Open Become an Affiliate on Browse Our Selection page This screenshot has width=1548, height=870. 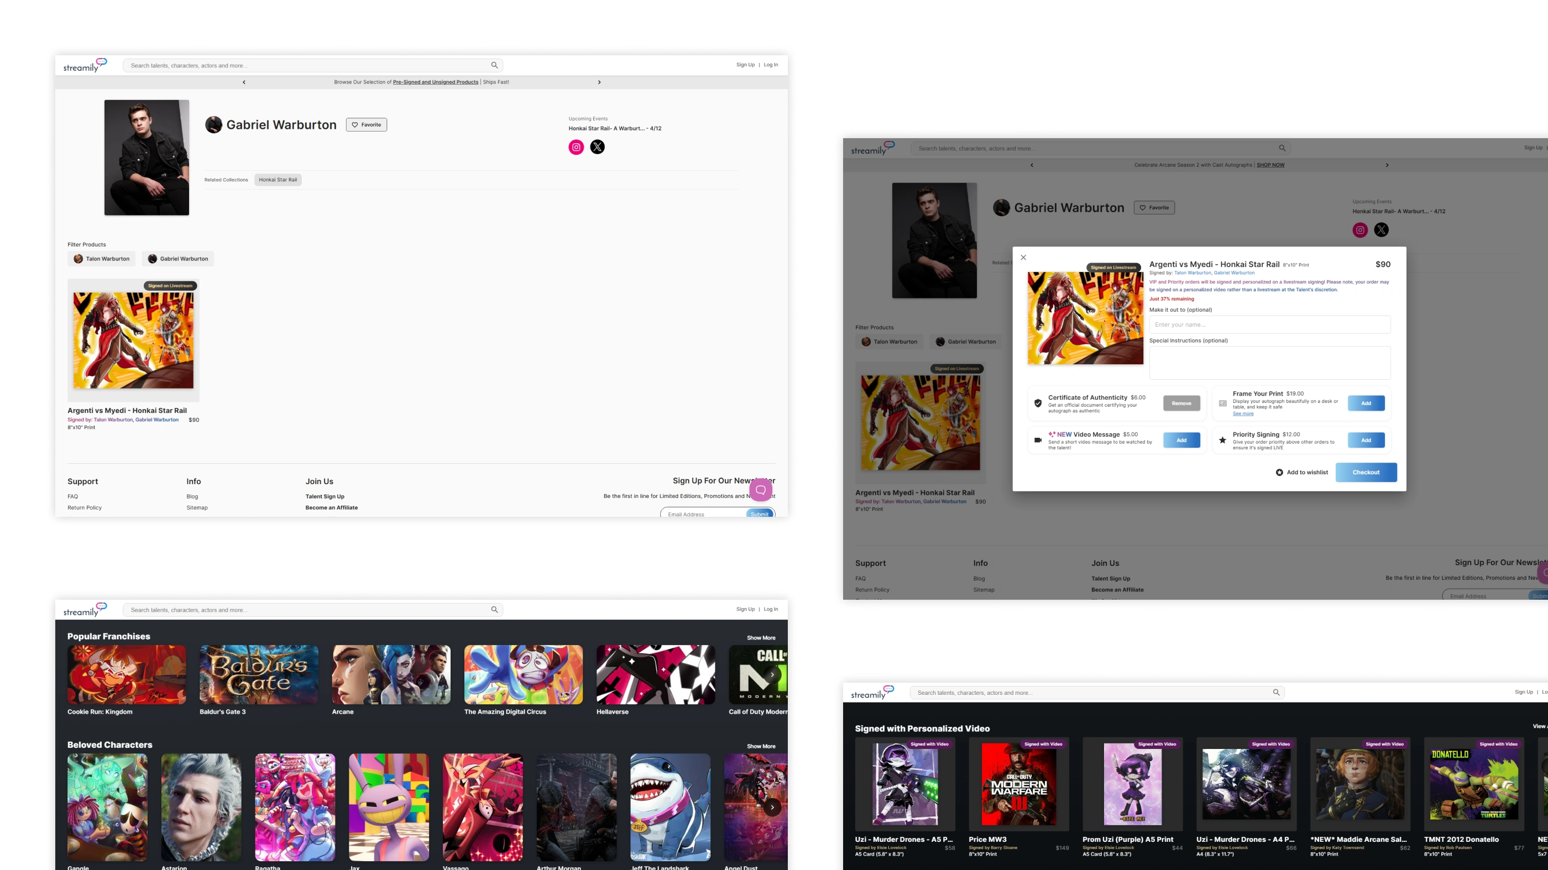[331, 508]
